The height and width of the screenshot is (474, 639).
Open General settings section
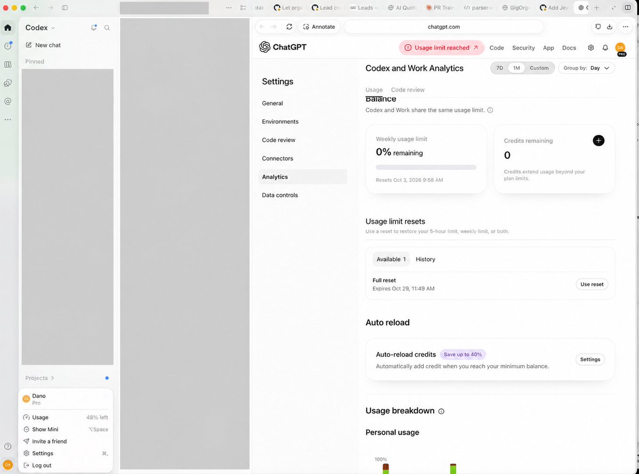pyautogui.click(x=303, y=103)
